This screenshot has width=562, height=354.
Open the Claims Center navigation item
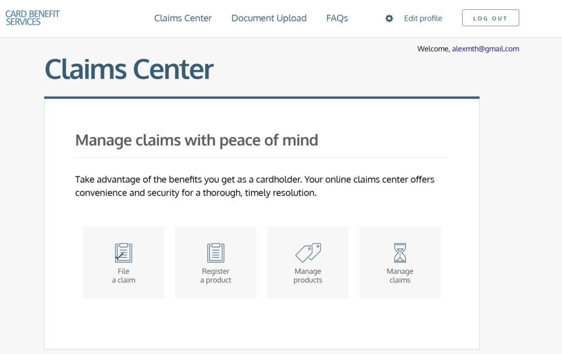[x=183, y=18]
